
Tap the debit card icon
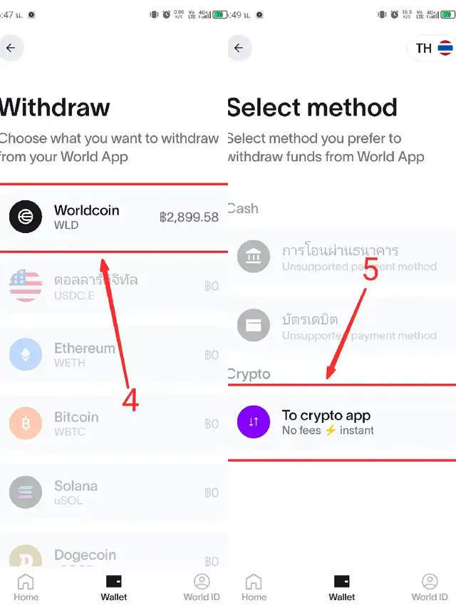(254, 326)
